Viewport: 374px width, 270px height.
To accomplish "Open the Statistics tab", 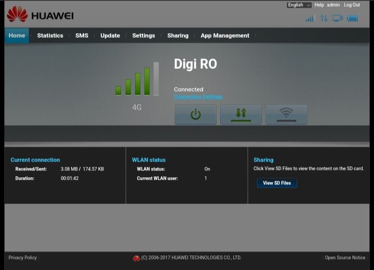I will (x=50, y=35).
